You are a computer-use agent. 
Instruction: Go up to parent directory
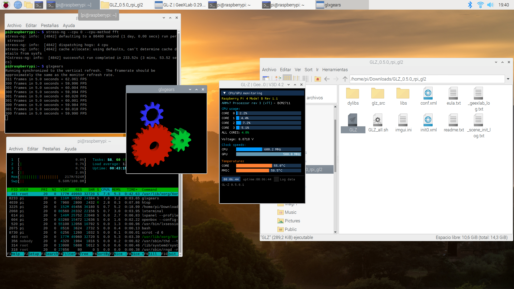coord(345,79)
